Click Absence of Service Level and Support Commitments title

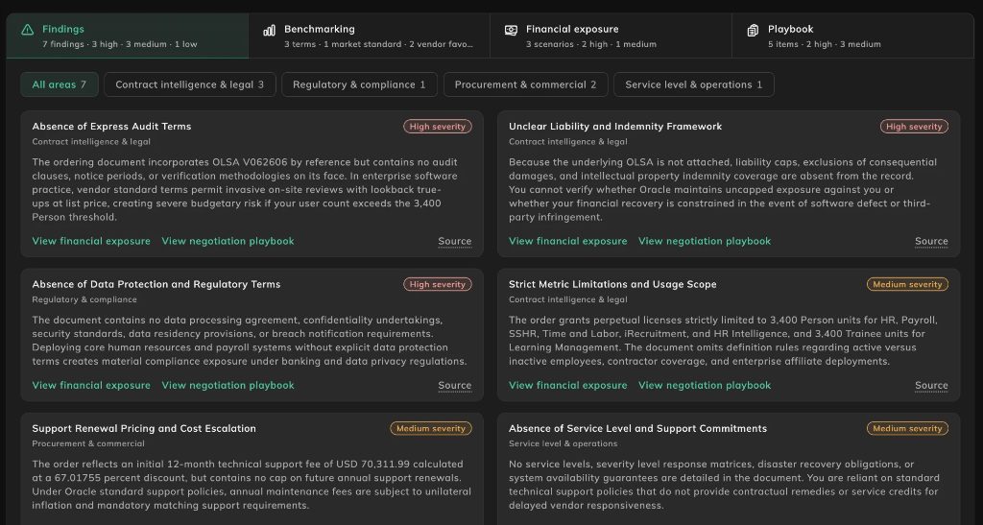637,428
